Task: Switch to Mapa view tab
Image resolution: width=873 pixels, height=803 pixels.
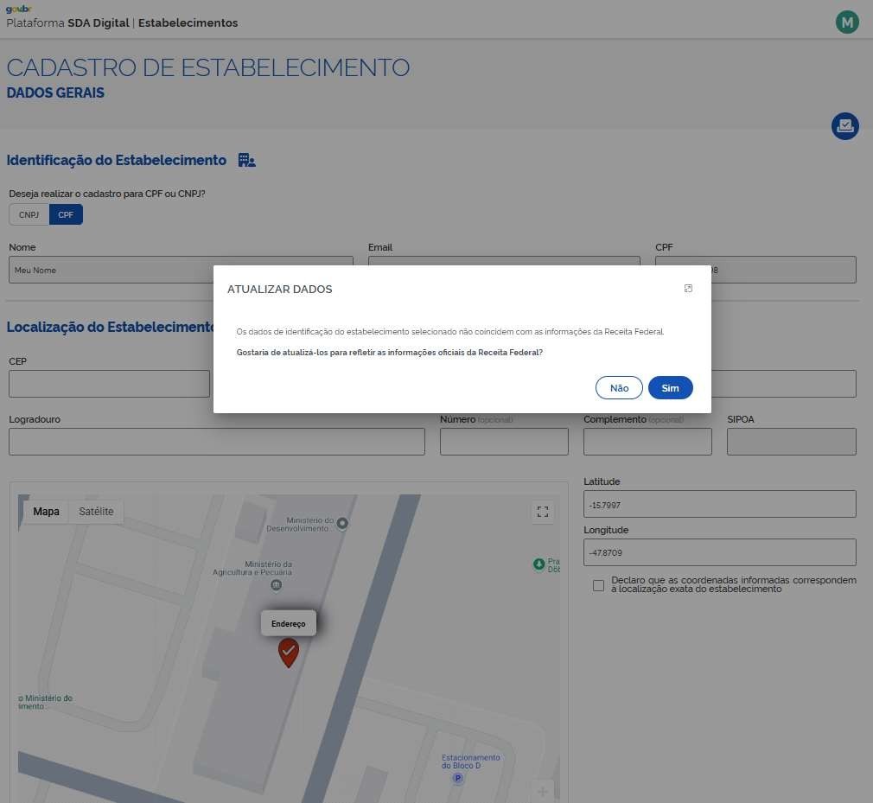Action: point(47,512)
